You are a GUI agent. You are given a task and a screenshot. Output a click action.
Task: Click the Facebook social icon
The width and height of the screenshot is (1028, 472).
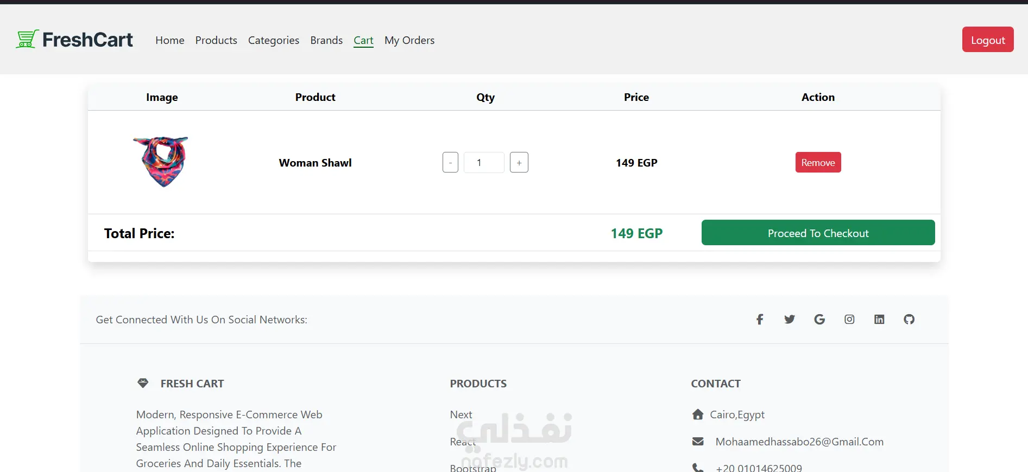pyautogui.click(x=760, y=320)
